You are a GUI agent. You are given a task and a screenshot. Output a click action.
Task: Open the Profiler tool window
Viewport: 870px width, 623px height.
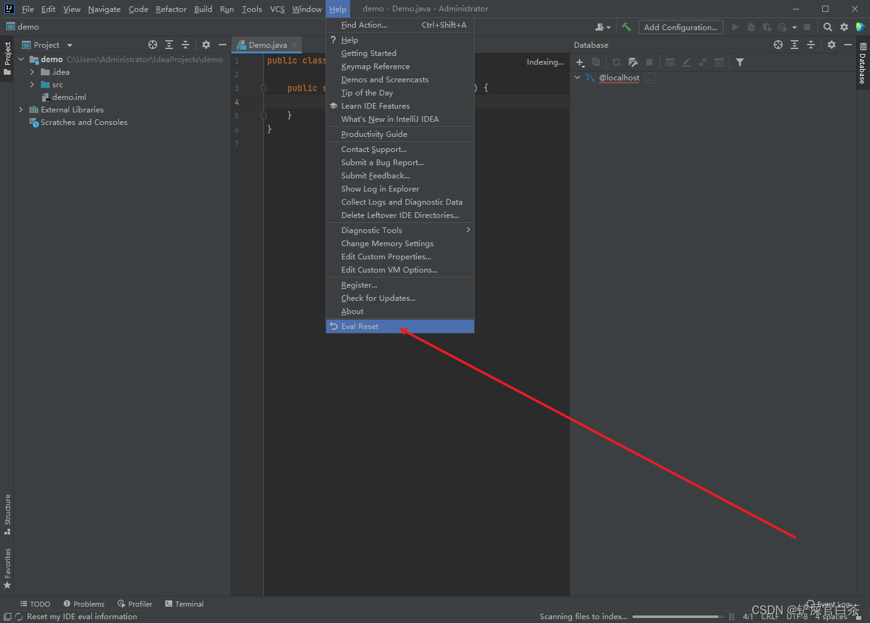[135, 604]
